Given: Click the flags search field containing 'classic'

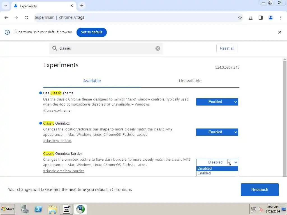Looking at the screenshot, I should click(x=106, y=48).
